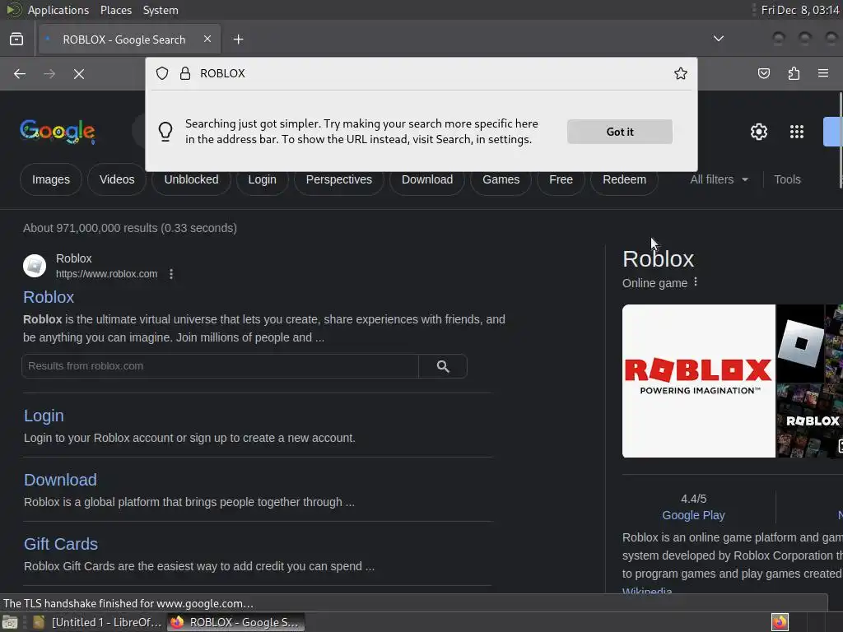Filter results by Images
843x632 pixels.
(x=51, y=179)
